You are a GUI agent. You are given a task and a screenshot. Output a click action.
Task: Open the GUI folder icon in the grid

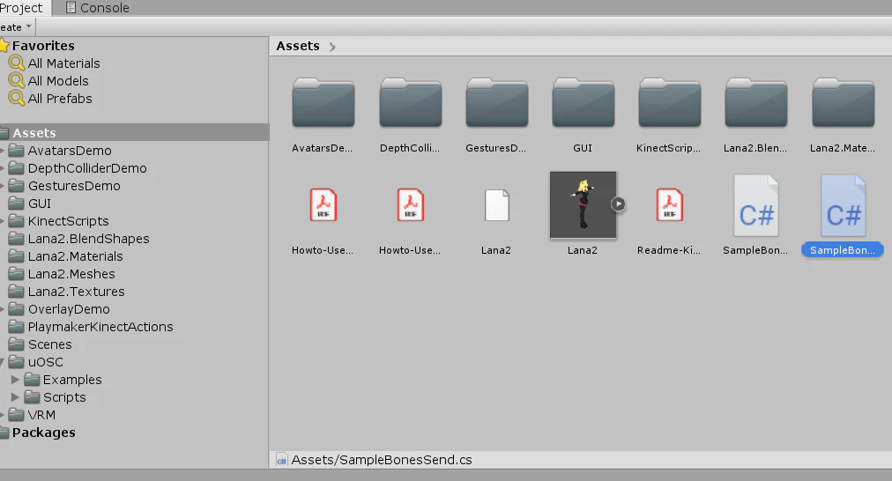click(584, 103)
